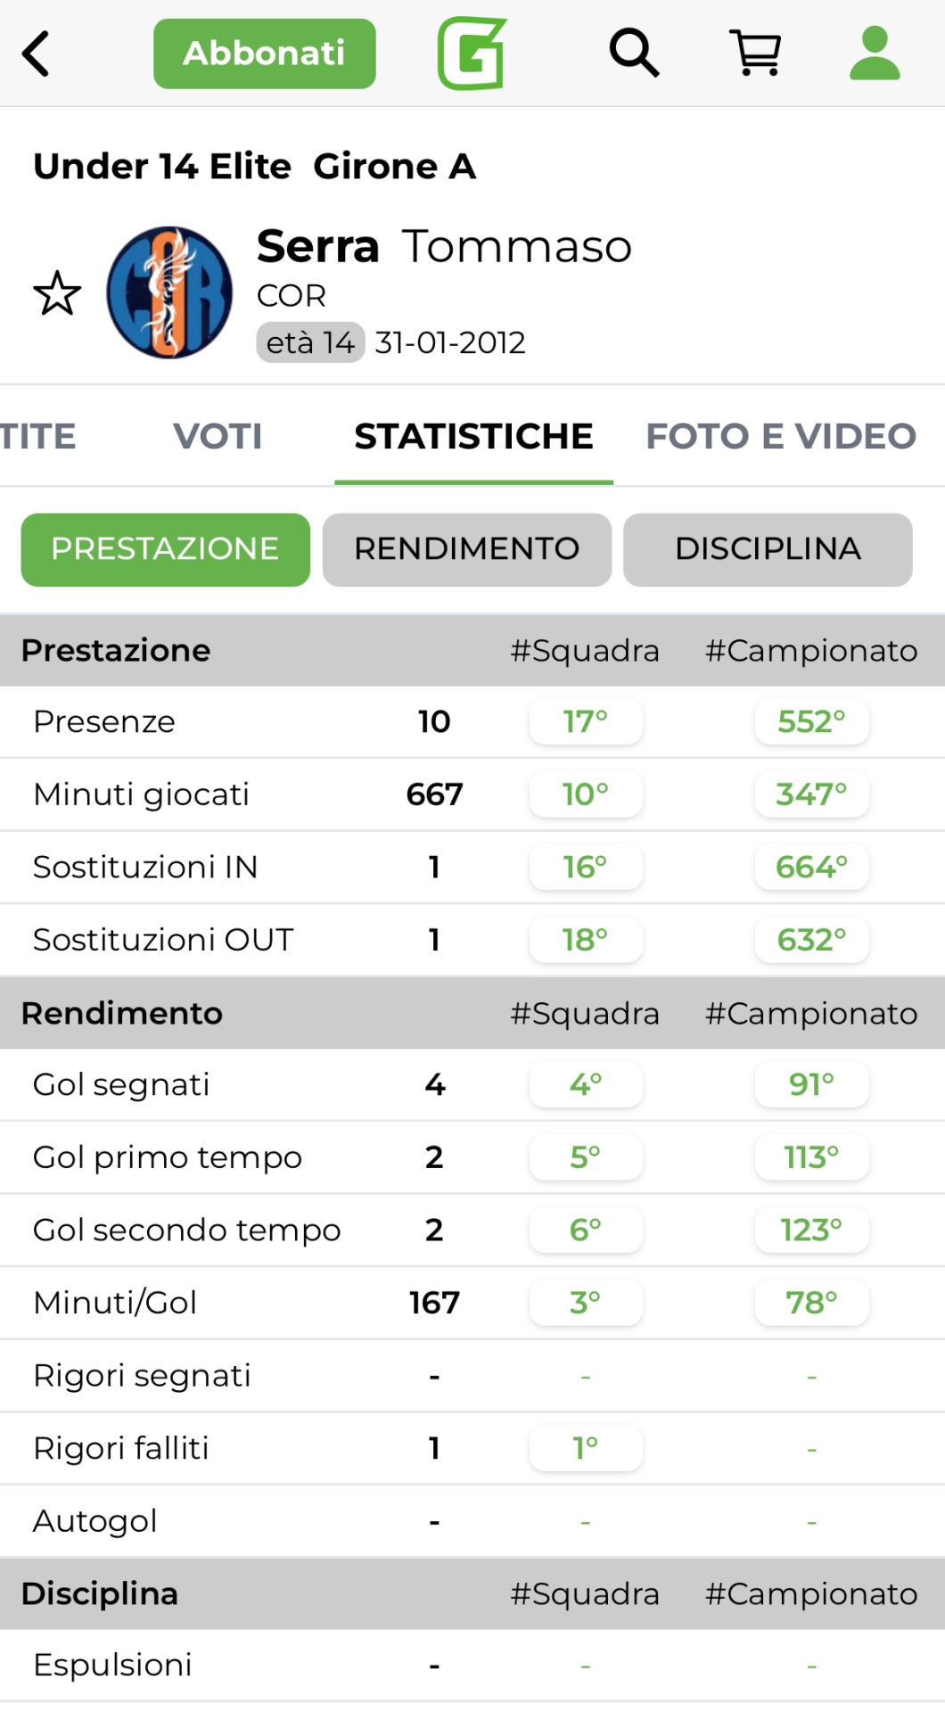Open the search magnifier icon
945x1712 pixels.
pyautogui.click(x=634, y=53)
